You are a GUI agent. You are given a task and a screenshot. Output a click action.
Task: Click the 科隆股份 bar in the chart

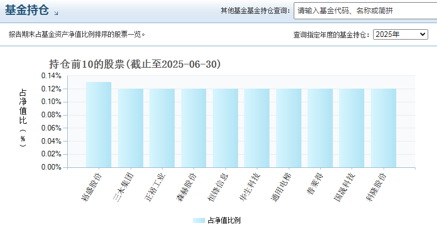point(384,128)
